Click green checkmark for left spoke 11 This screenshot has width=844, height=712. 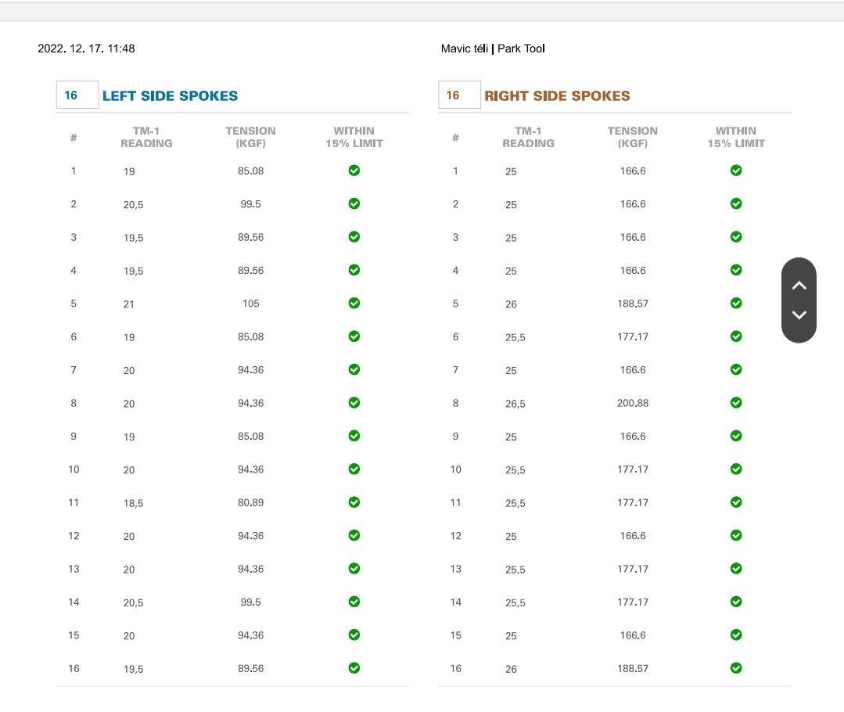[x=354, y=502]
